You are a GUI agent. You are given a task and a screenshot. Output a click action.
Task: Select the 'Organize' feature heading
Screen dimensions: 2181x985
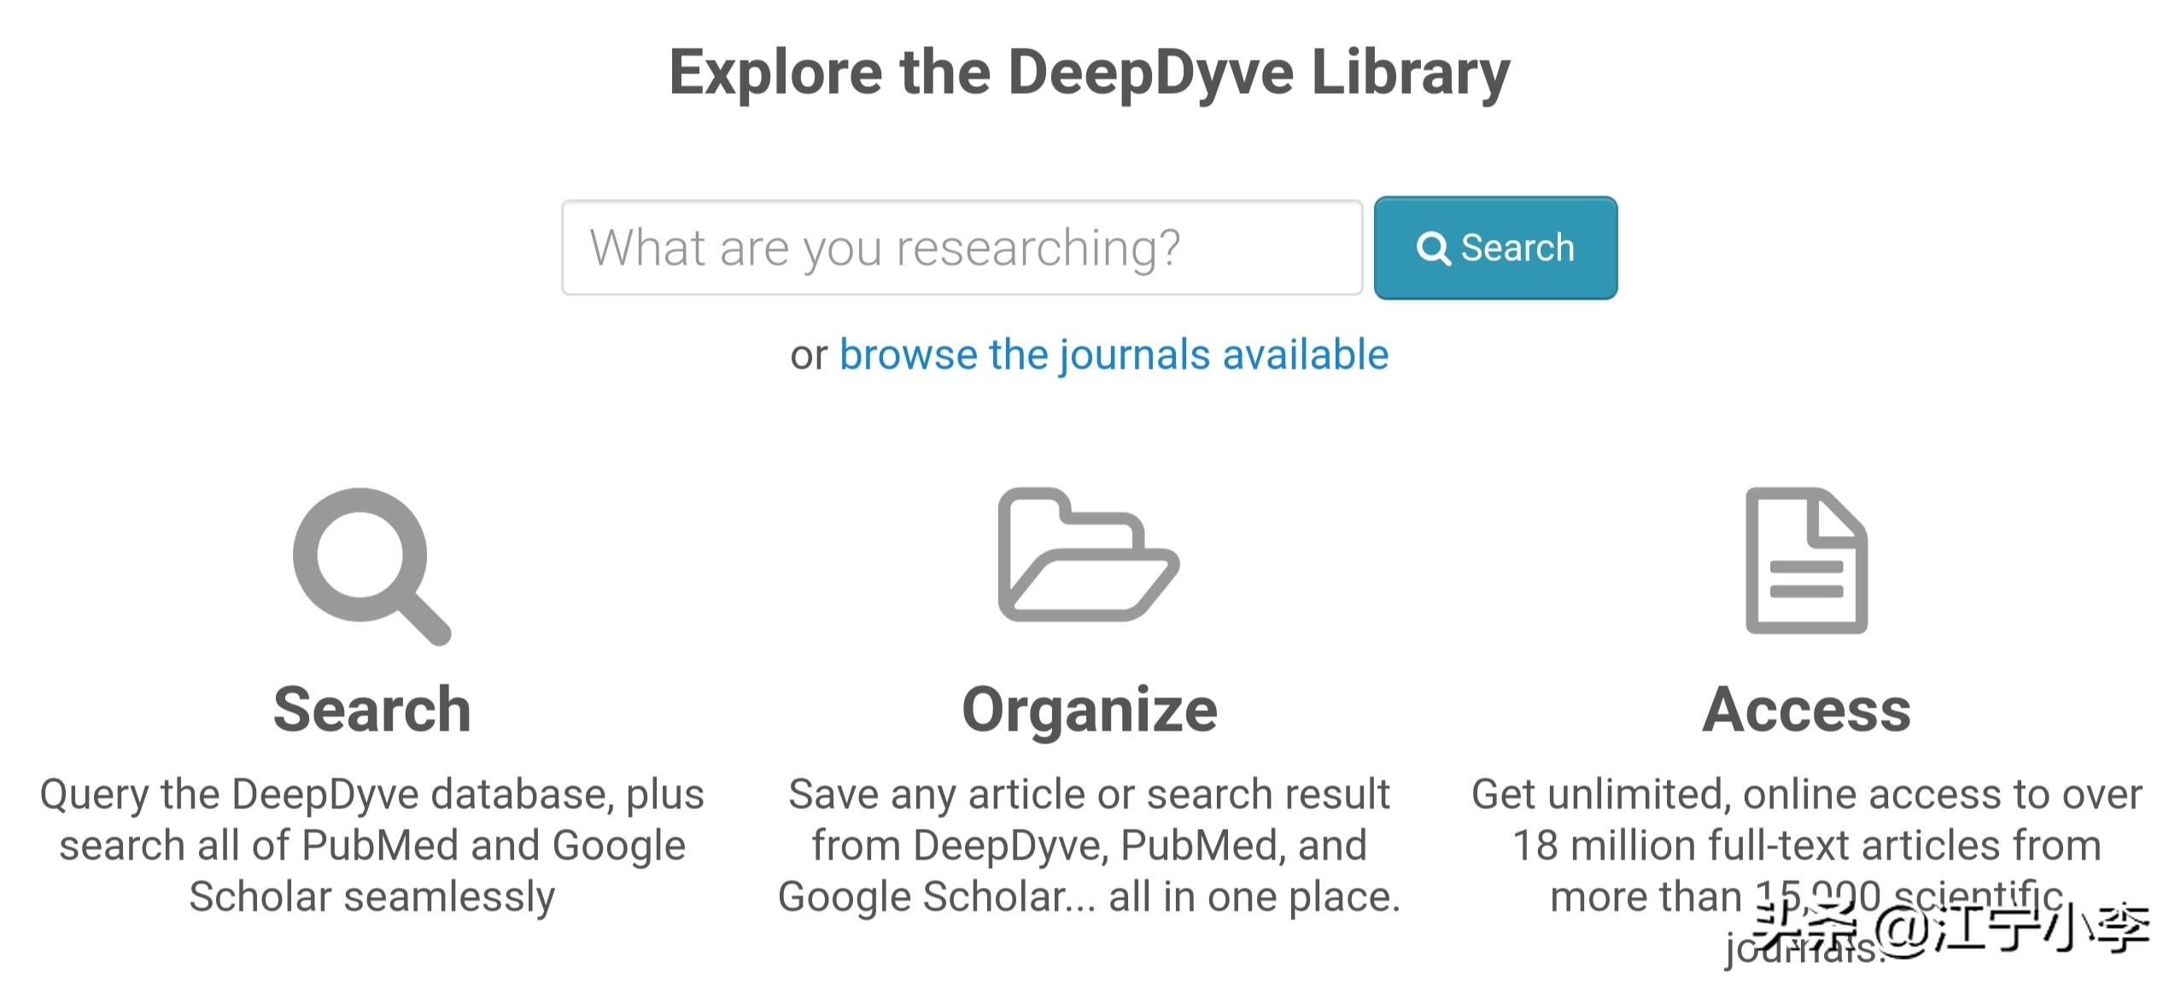point(1090,709)
